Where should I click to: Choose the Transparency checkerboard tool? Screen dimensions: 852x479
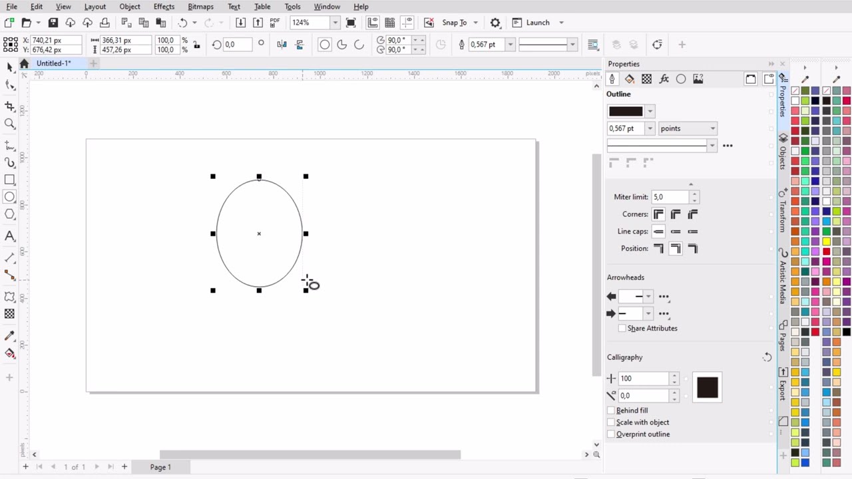[9, 314]
